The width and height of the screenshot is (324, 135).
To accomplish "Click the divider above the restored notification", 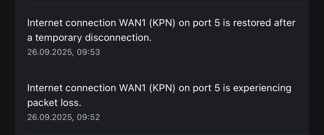I will pos(168,5).
